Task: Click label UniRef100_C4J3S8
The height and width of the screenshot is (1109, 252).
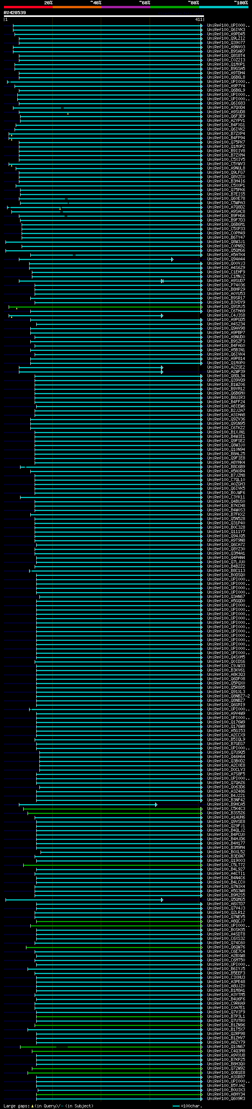Action: coord(226,315)
